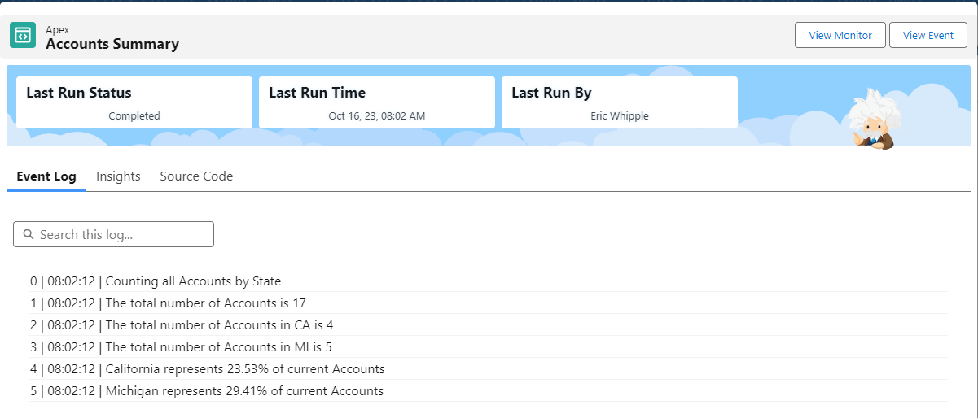Screen dimensions: 978x418
Task: Click the magnifier icon in search box
Action: coord(29,234)
